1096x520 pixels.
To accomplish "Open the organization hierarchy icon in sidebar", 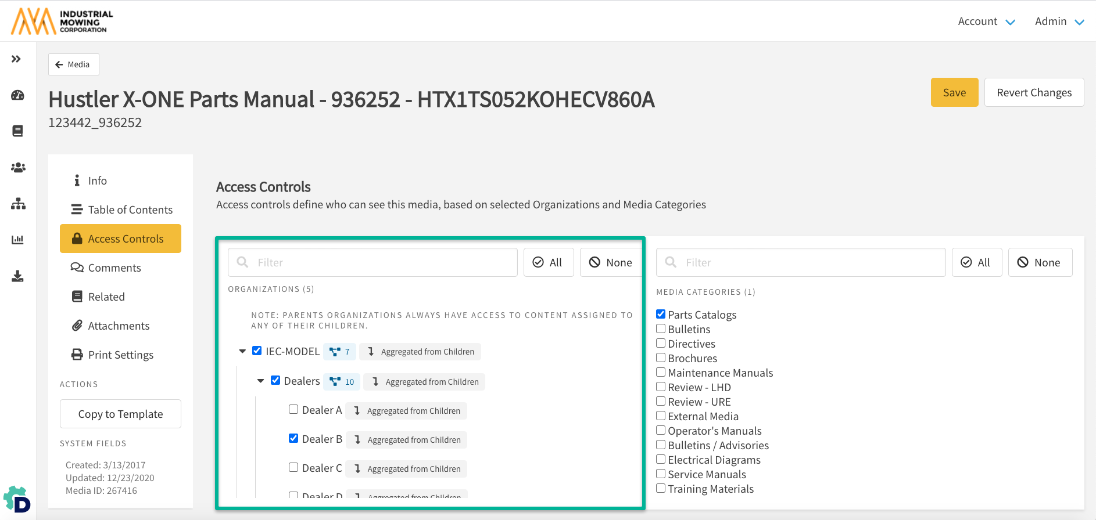I will click(x=17, y=204).
